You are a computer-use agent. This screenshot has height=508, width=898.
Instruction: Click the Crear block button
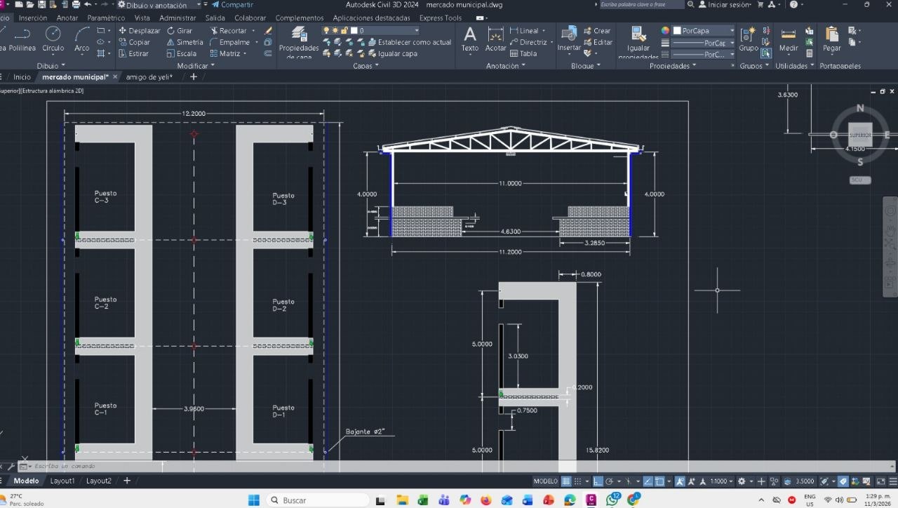[x=597, y=31]
